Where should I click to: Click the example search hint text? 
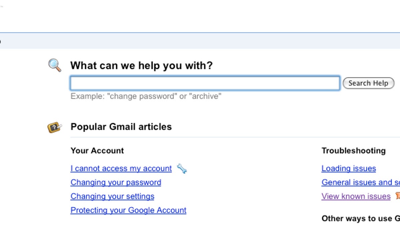click(x=146, y=97)
